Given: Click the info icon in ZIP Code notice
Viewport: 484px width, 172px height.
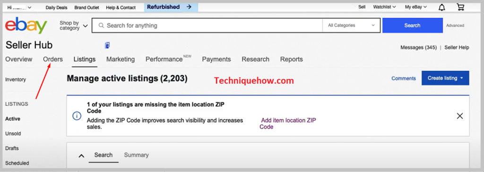Looking at the screenshot, I should pyautogui.click(x=77, y=116).
